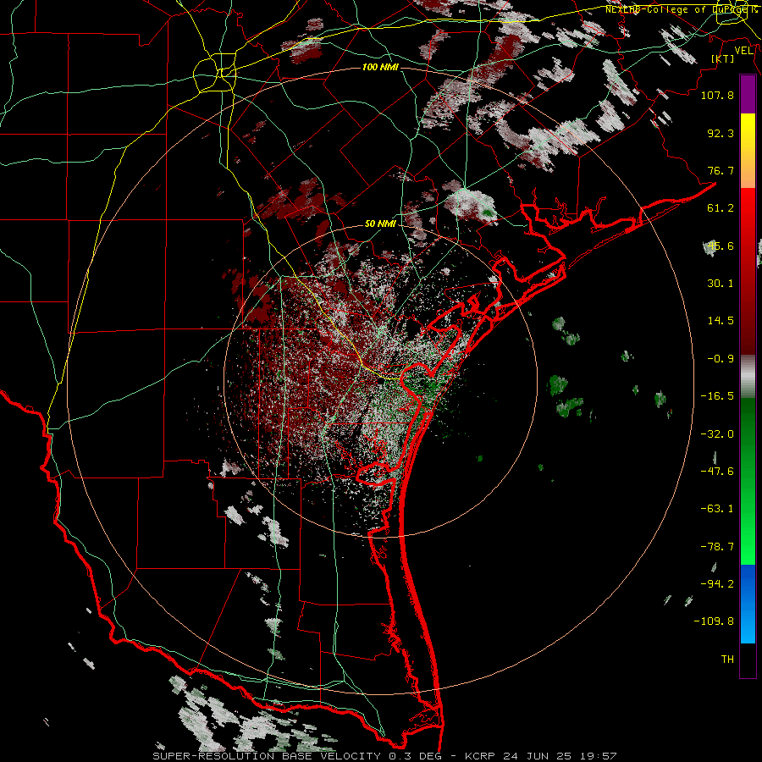Image resolution: width=762 pixels, height=762 pixels.
Task: Click the yellow segment of the color bar
Action: pos(748,151)
